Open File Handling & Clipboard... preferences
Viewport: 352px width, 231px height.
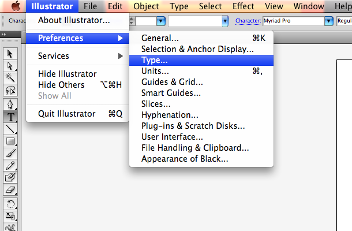(201, 148)
